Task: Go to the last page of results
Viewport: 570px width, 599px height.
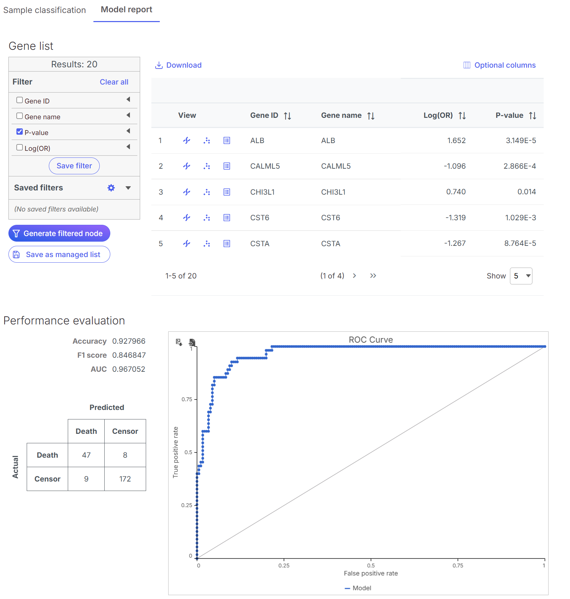Action: [x=373, y=276]
